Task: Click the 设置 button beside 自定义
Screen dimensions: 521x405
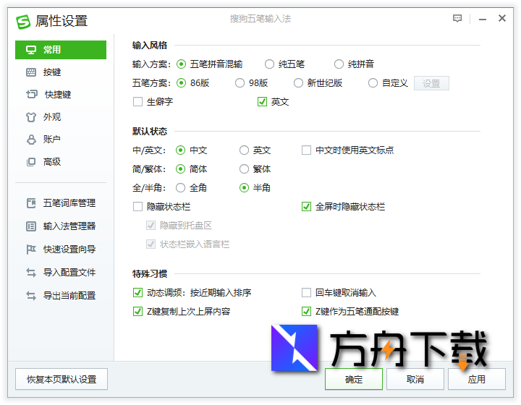Action: click(431, 83)
